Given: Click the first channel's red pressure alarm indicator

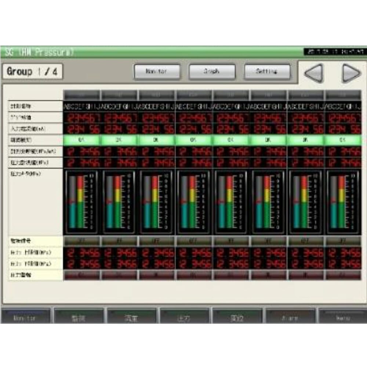Looking at the screenshot, I should [x=81, y=275].
